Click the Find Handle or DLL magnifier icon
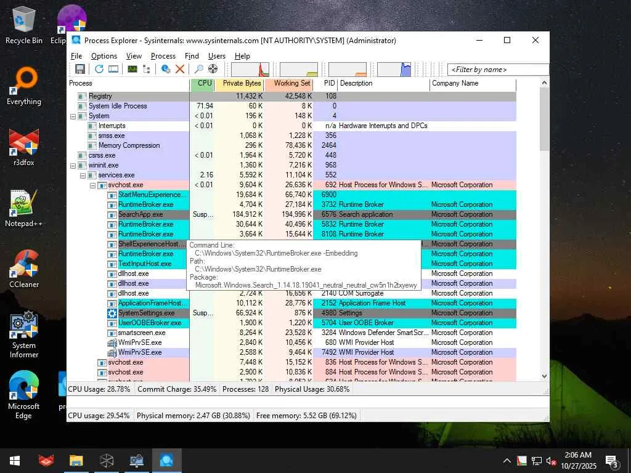Viewport: 631px width, 473px height. click(198, 69)
